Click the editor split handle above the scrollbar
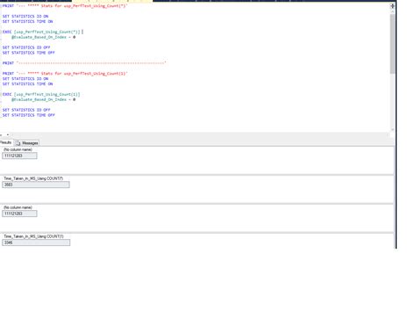 392,6
